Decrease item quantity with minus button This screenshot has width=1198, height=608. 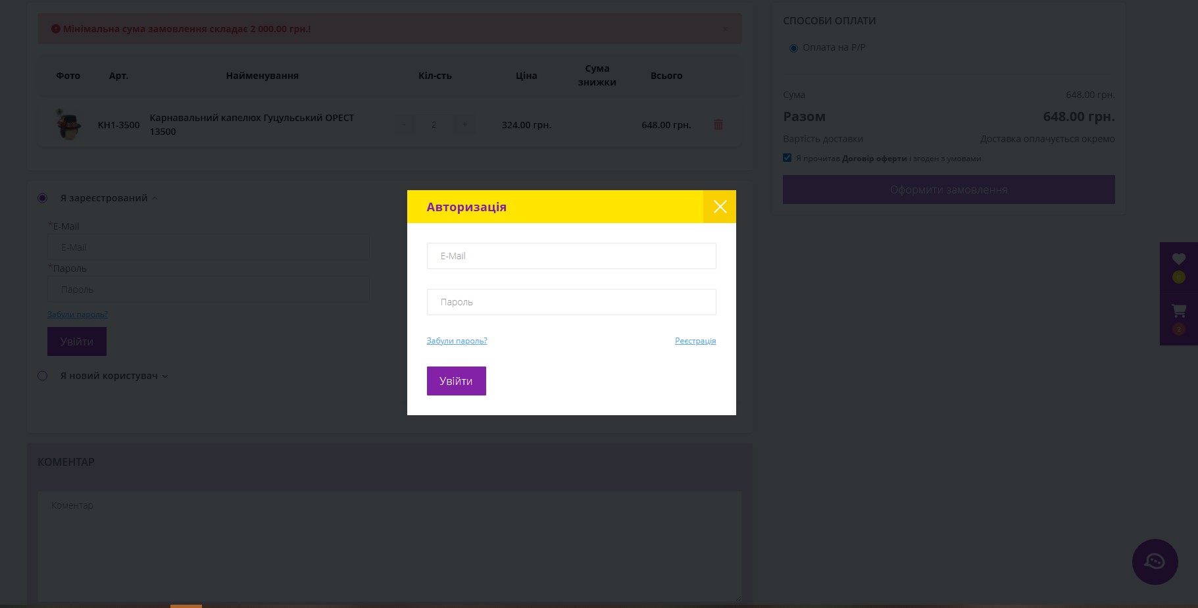pyautogui.click(x=404, y=124)
